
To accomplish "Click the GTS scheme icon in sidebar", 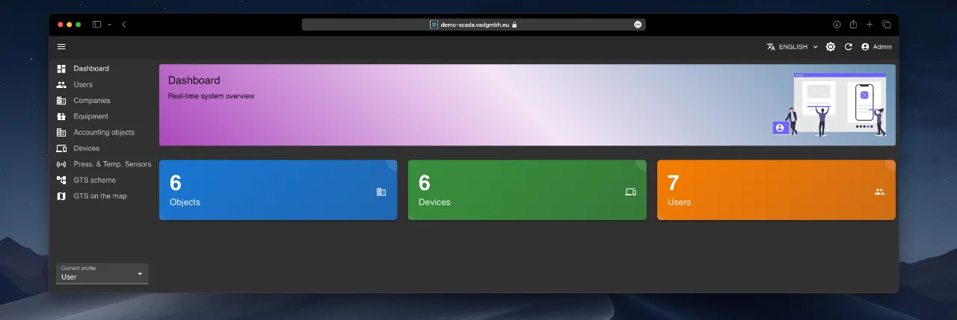I will [61, 181].
